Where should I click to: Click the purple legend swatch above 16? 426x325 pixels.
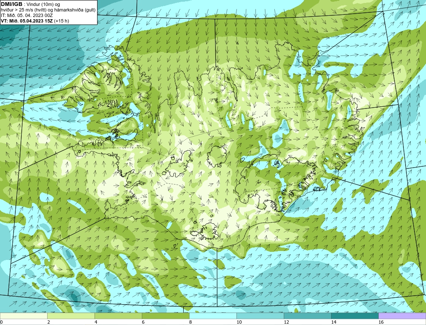point(402,316)
